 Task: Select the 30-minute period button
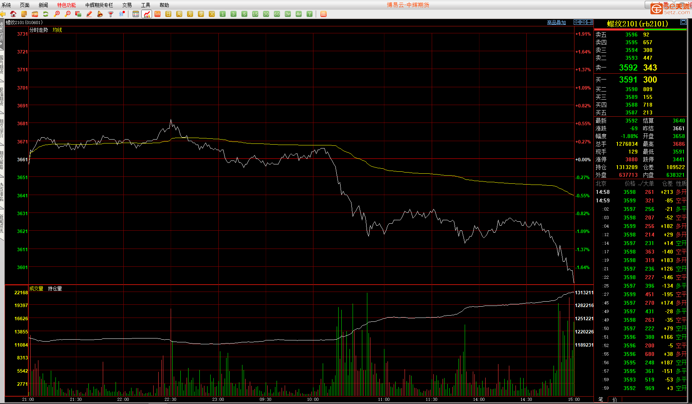pos(266,14)
